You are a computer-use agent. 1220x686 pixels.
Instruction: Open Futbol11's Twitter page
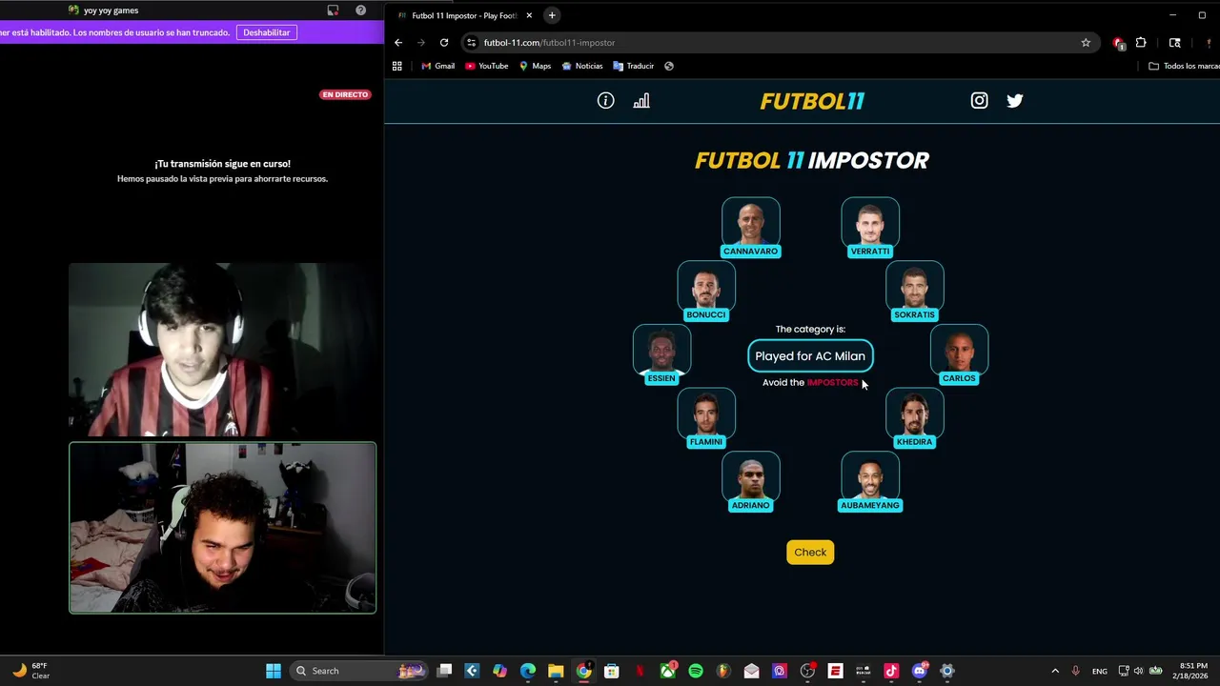pos(1015,100)
